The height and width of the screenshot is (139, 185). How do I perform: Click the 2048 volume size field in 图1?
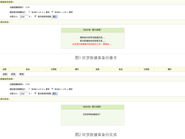(24, 17)
